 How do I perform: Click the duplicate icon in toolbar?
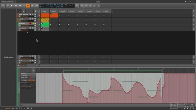[x=94, y=6]
